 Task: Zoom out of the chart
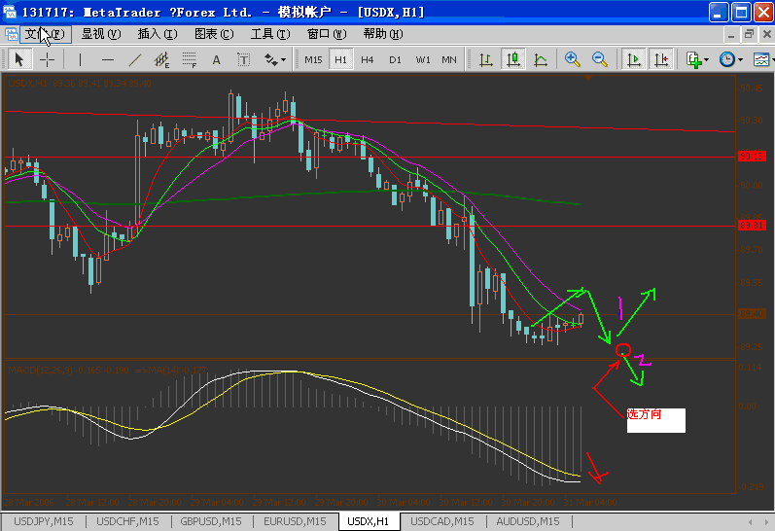(x=600, y=60)
